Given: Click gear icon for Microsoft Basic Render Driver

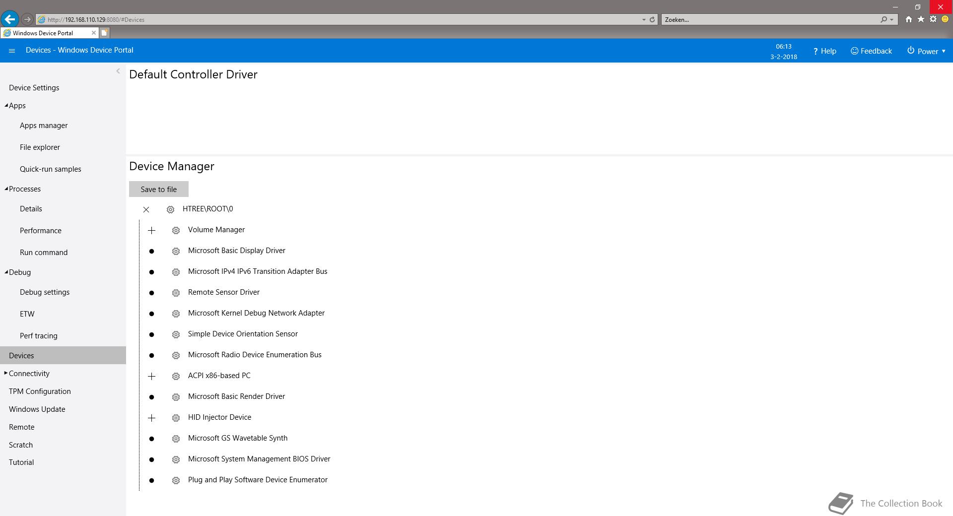Looking at the screenshot, I should click(176, 397).
